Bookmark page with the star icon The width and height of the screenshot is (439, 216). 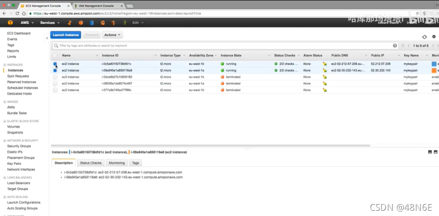418,13
